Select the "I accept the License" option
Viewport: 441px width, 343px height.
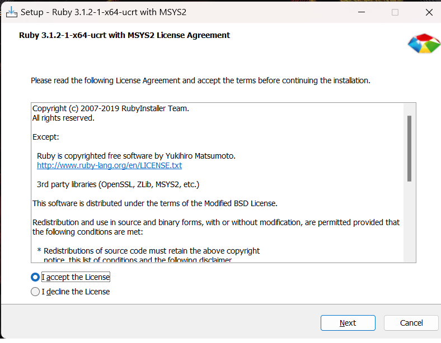click(x=36, y=277)
